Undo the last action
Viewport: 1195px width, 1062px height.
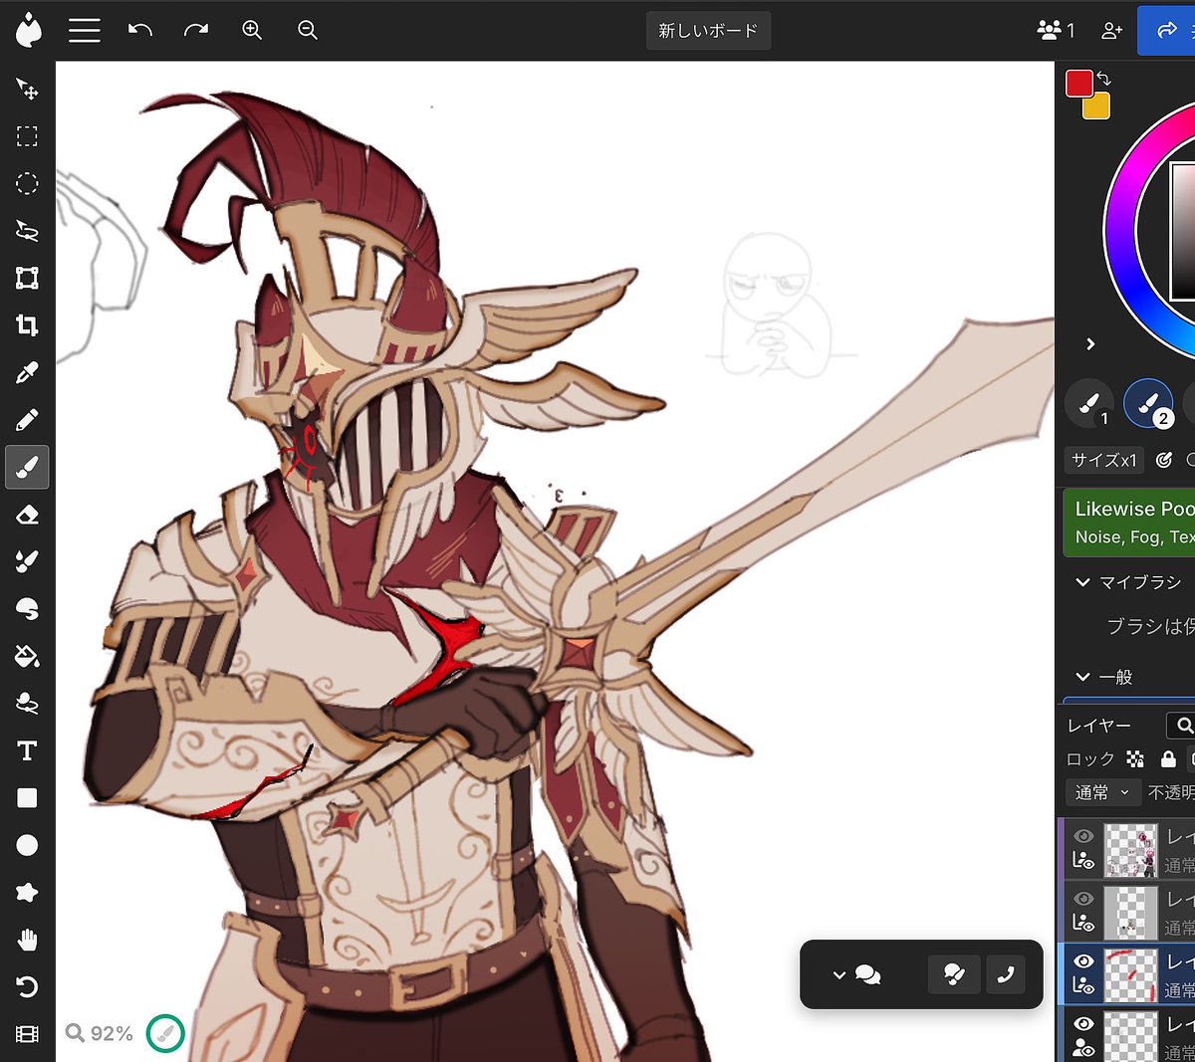coord(140,30)
